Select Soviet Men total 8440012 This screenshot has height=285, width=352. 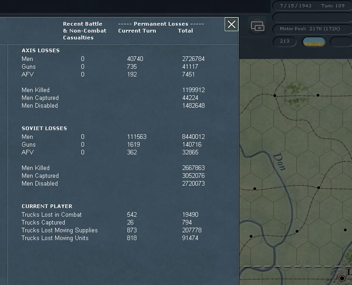coord(193,137)
